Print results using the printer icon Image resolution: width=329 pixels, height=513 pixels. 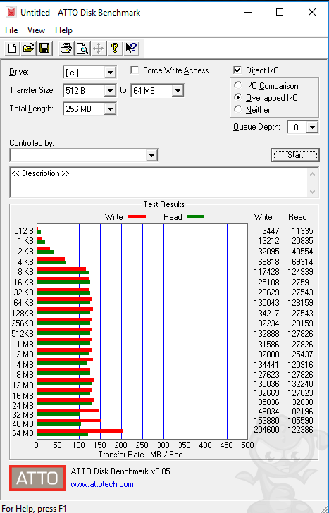click(66, 49)
